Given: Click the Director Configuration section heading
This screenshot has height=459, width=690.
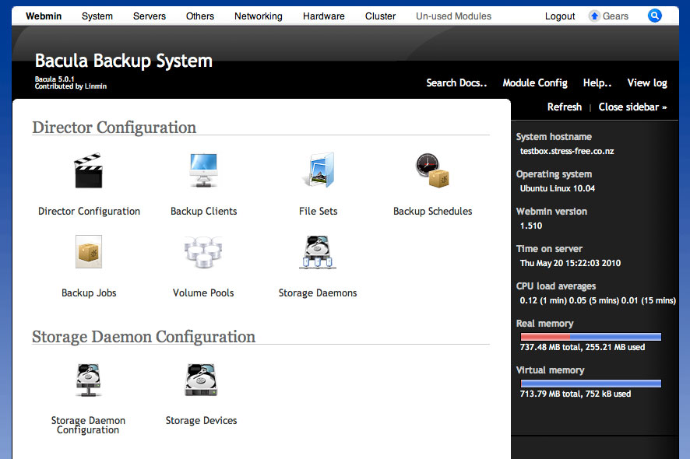Looking at the screenshot, I should (114, 127).
